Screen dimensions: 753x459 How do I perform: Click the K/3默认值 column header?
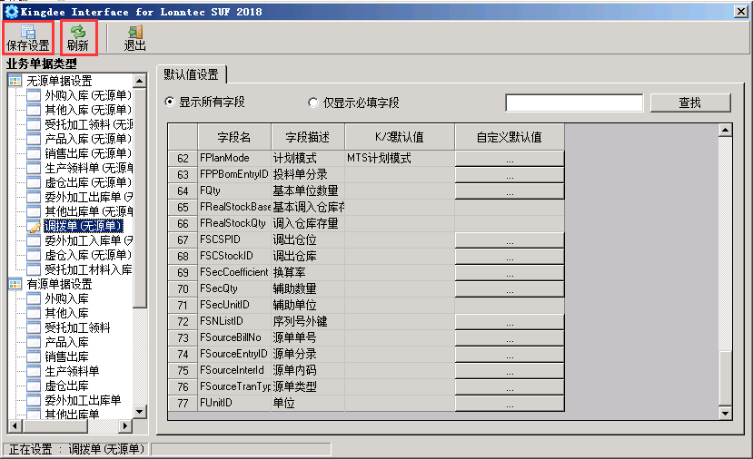point(400,137)
